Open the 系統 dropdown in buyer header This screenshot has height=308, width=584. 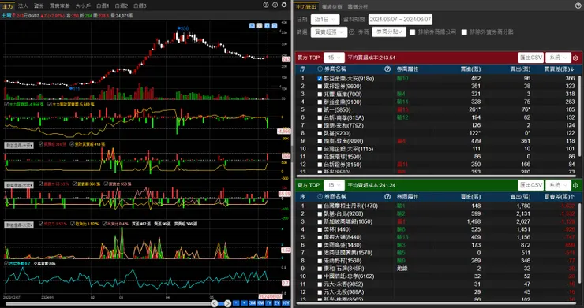558,58
